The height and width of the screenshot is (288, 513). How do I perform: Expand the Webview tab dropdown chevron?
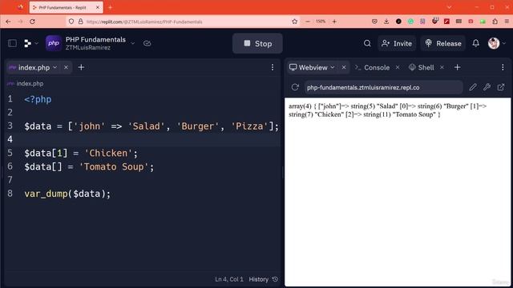333,67
